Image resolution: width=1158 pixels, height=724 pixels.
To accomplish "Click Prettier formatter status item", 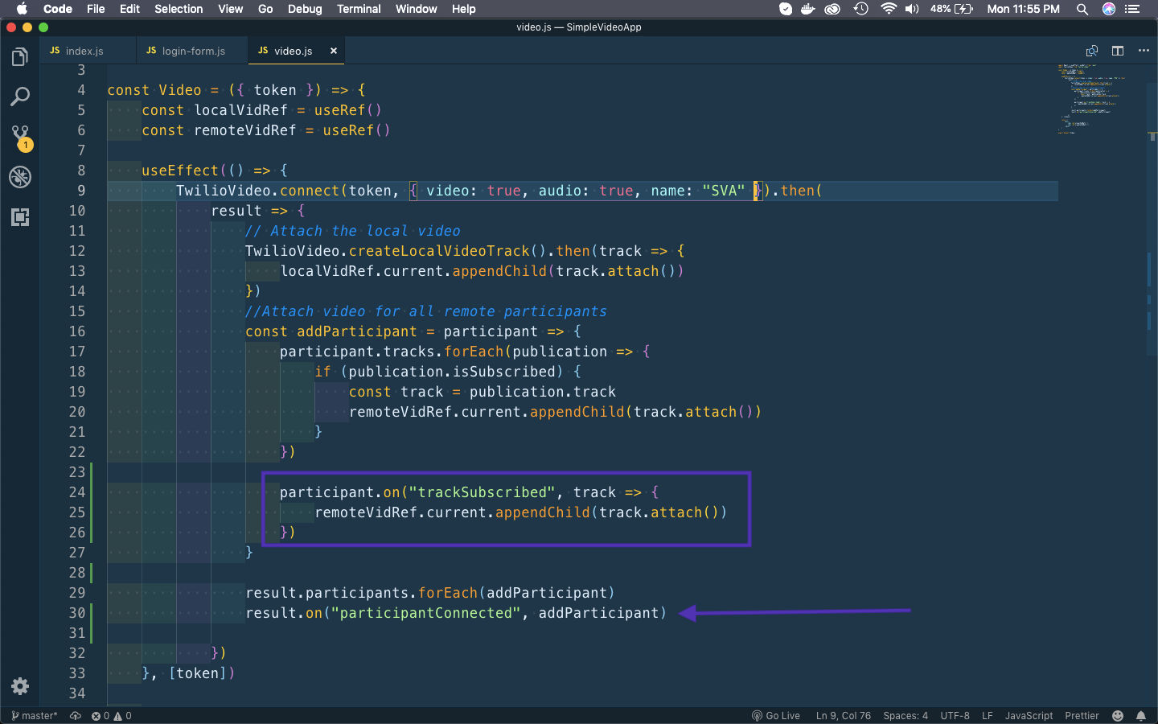I will (1082, 716).
